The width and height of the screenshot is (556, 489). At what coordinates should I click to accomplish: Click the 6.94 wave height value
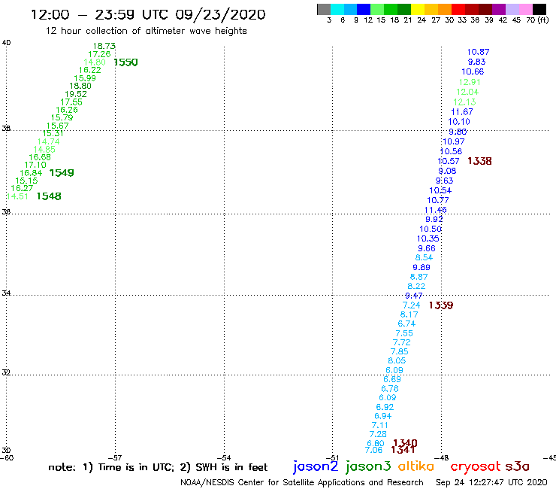coord(383,416)
